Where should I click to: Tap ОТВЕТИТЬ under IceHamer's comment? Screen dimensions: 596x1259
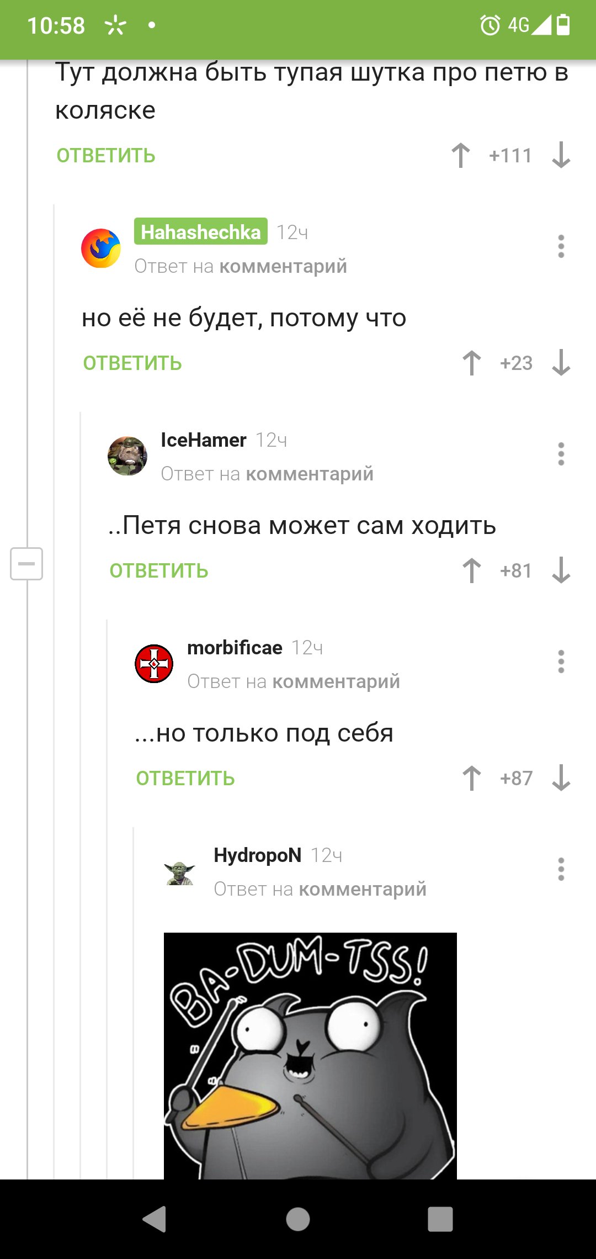(159, 571)
